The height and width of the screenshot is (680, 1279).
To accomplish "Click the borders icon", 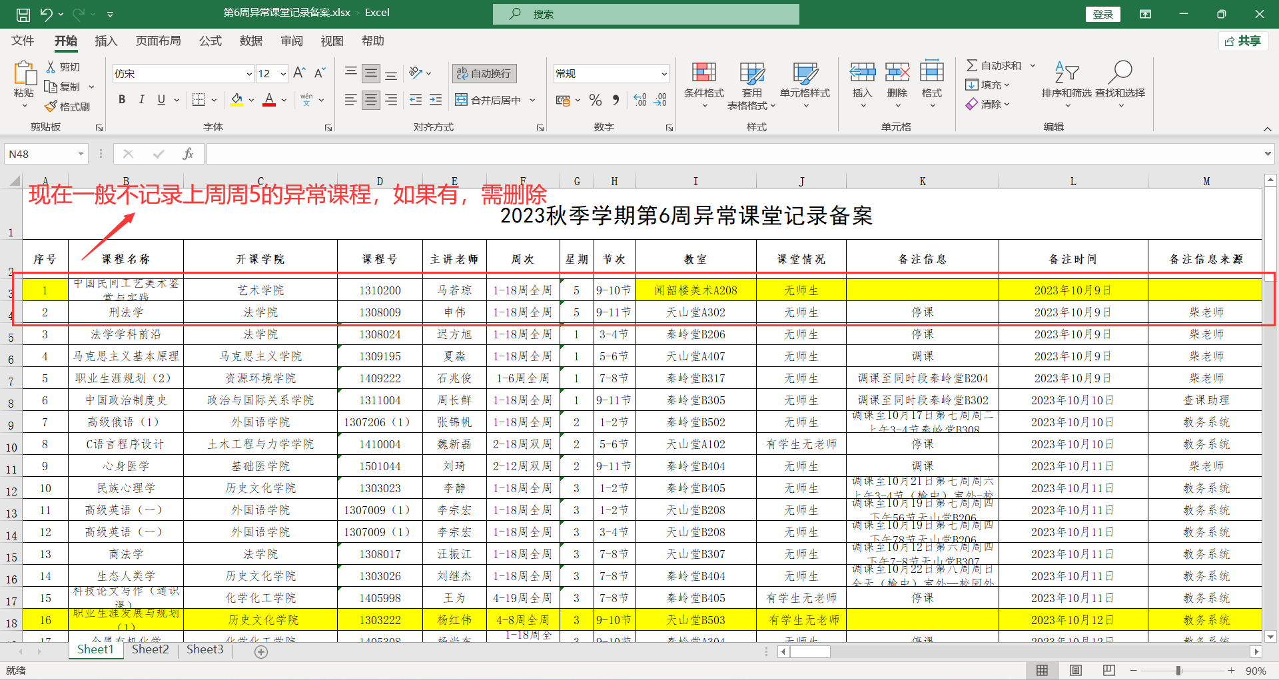I will point(199,100).
